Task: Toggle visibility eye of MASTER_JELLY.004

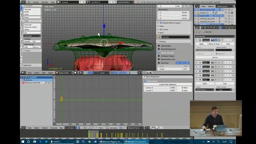Action: (x=226, y=19)
